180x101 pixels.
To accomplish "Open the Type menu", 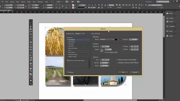I will pyautogui.click(x=17, y=2).
